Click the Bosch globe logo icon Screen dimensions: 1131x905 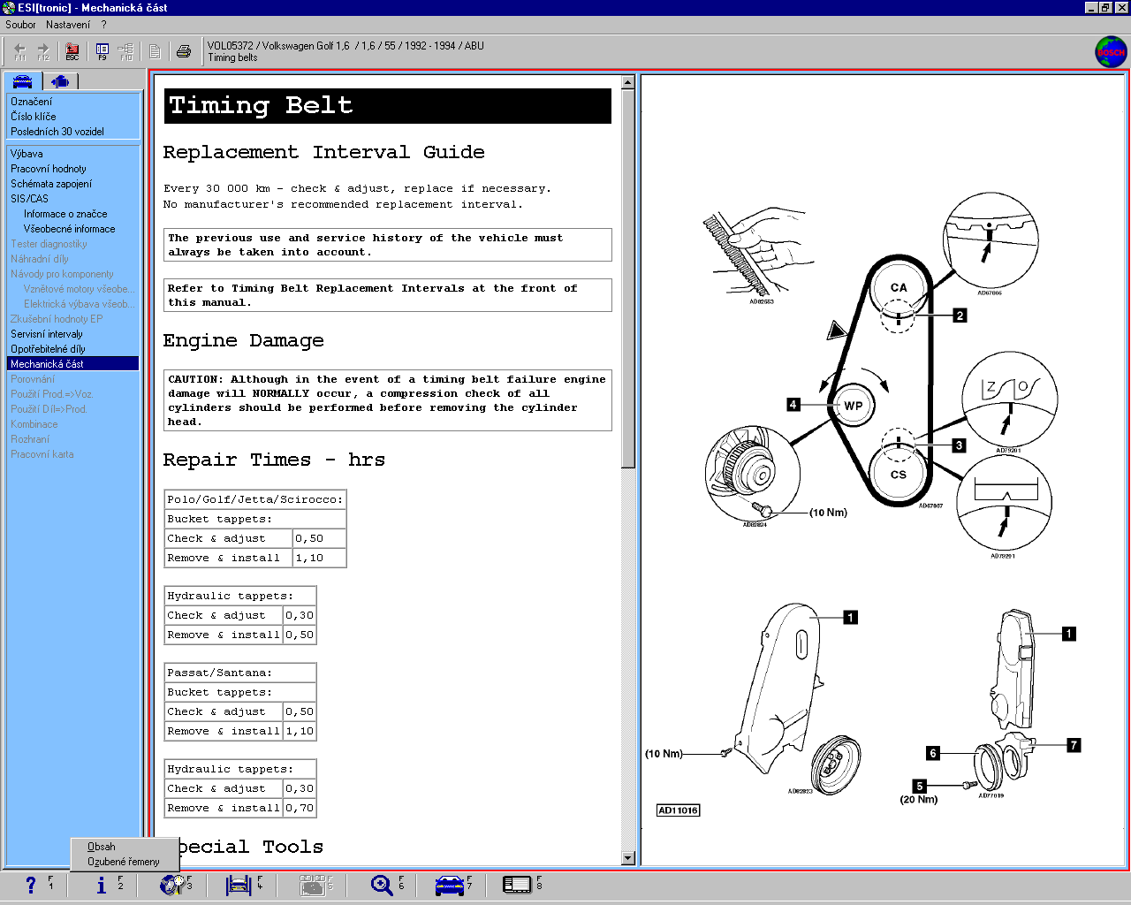click(x=1111, y=51)
